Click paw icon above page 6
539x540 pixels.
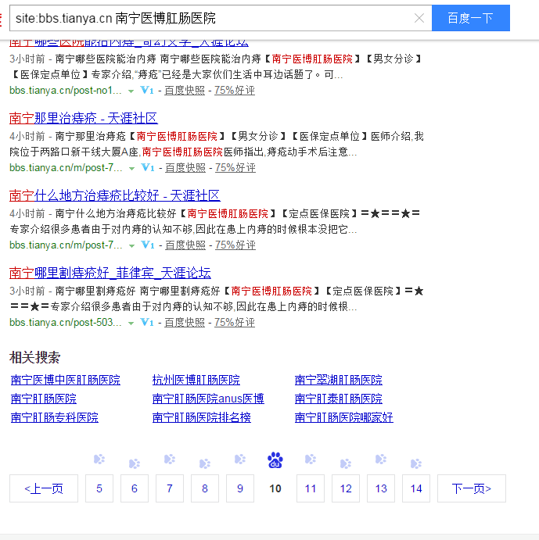pyautogui.click(x=135, y=463)
